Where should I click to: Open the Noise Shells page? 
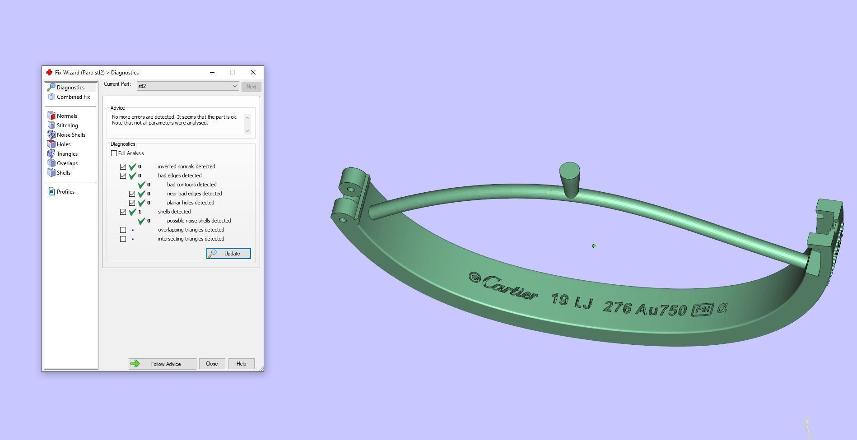pyautogui.click(x=71, y=135)
